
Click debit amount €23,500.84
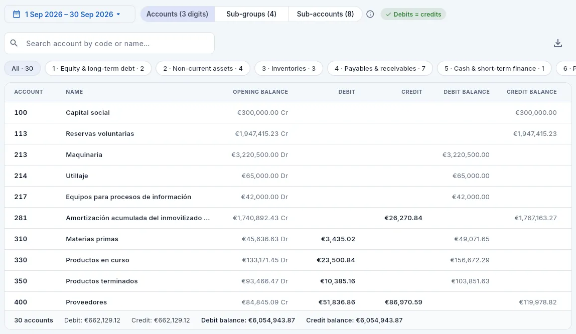coord(336,260)
